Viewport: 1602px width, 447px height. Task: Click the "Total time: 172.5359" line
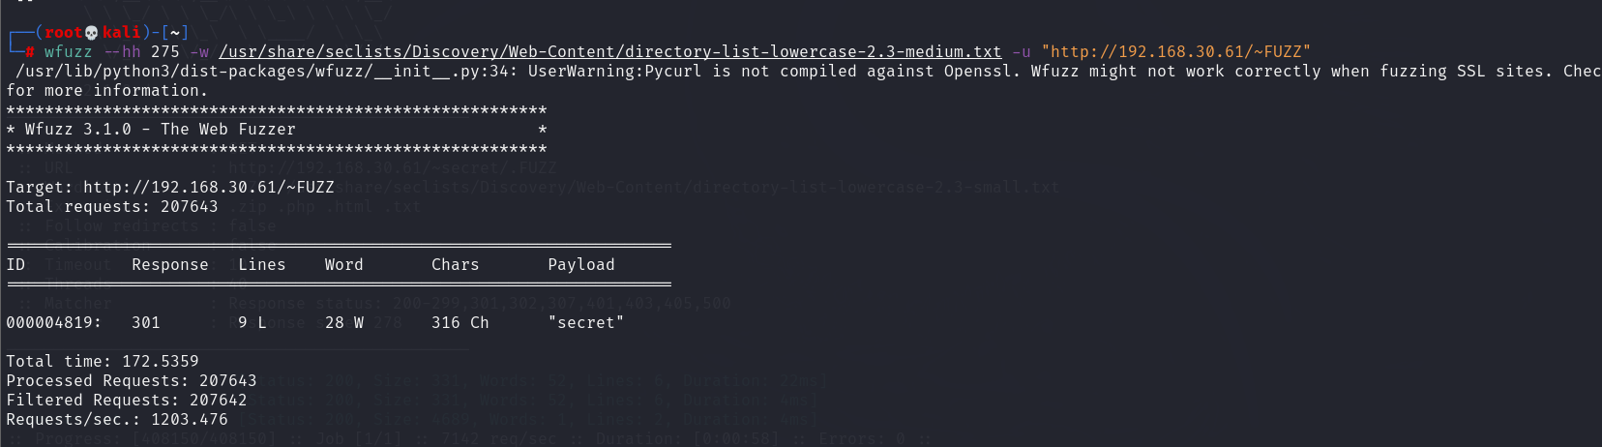(102, 362)
